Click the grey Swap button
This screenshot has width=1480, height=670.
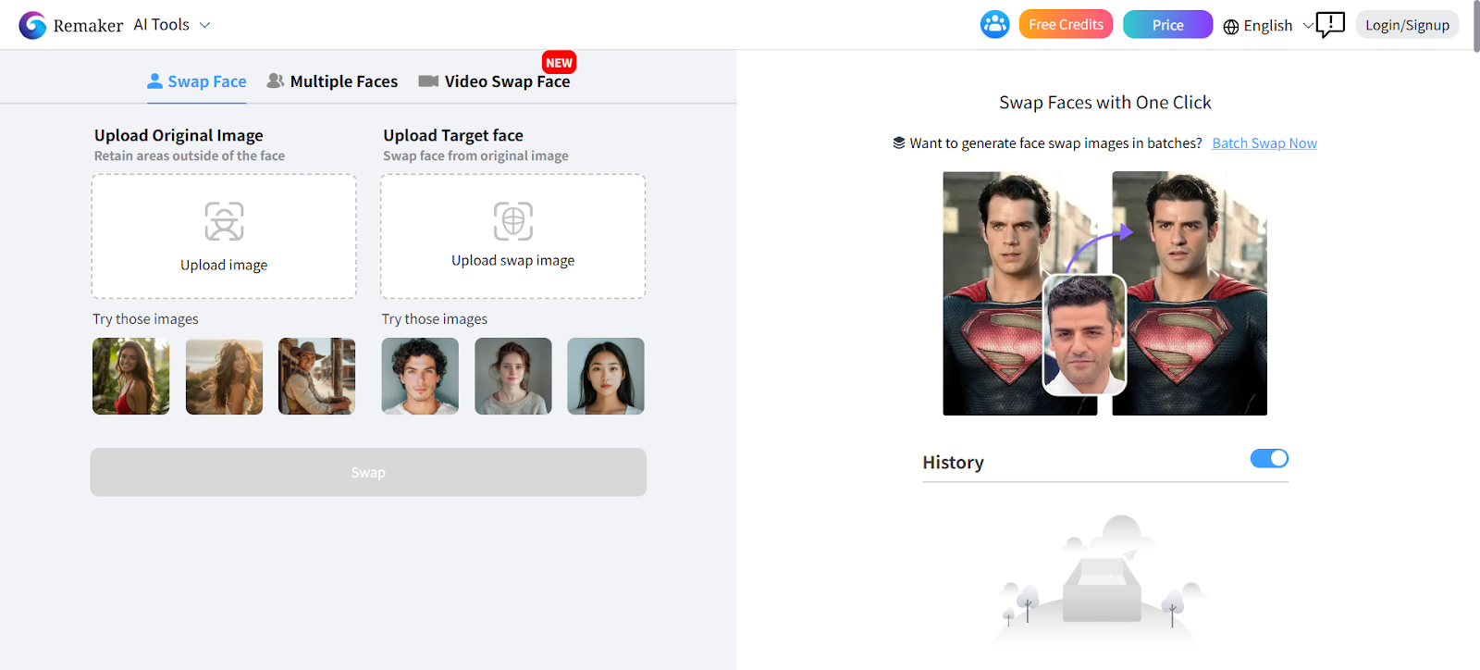(x=368, y=472)
